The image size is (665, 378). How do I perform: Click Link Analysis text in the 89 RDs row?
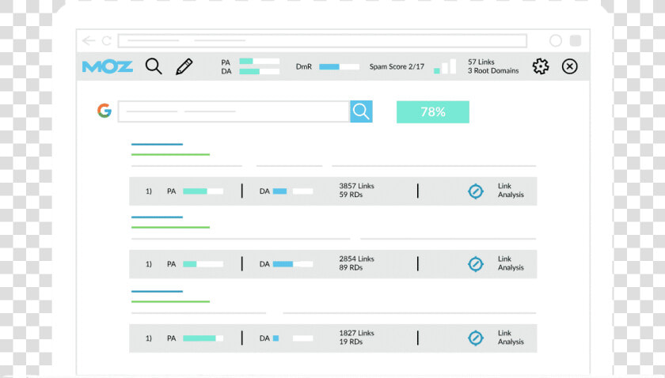click(x=511, y=263)
